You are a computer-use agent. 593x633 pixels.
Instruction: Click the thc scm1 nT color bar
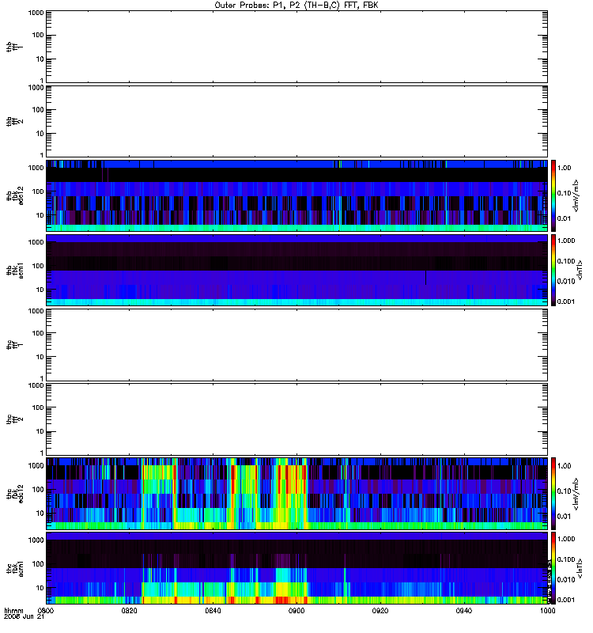click(x=555, y=567)
